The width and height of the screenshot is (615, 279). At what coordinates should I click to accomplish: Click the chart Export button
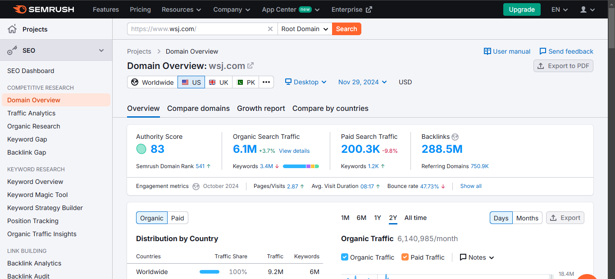565,218
